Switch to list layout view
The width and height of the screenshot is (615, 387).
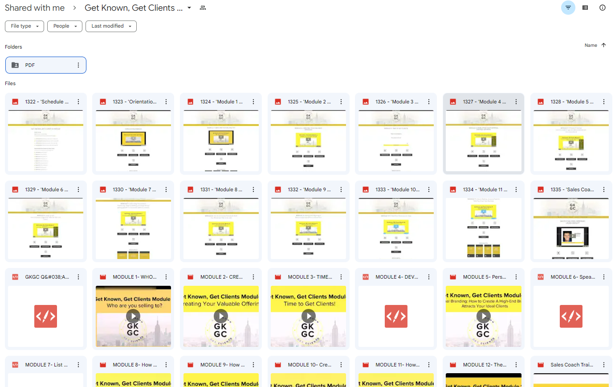click(x=585, y=8)
